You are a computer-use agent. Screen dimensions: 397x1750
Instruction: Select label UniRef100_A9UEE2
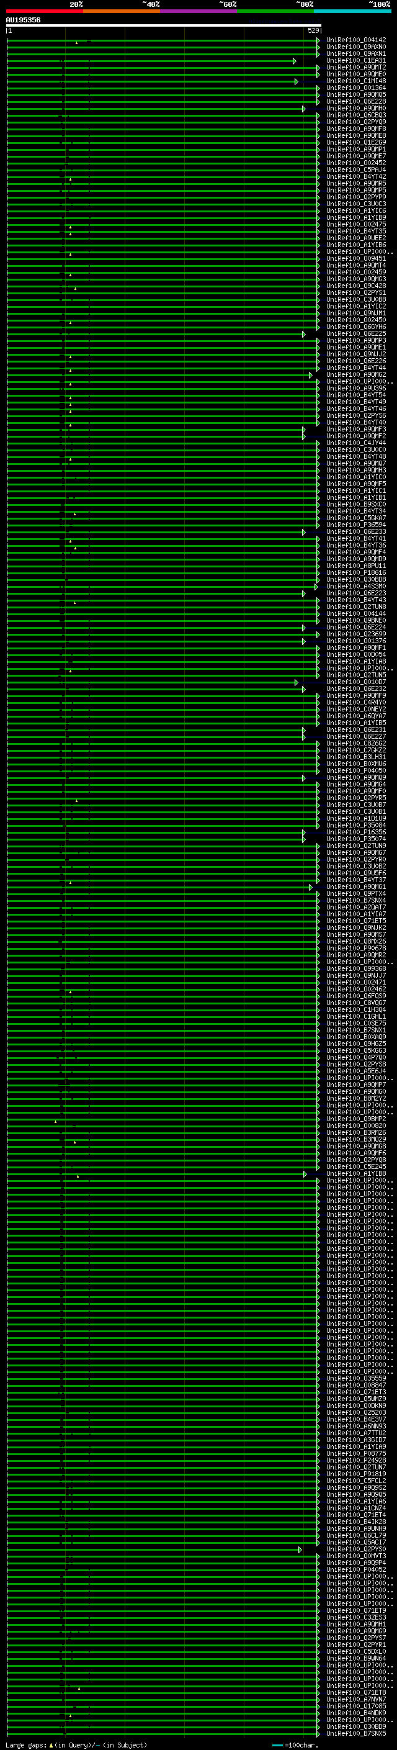356,238
